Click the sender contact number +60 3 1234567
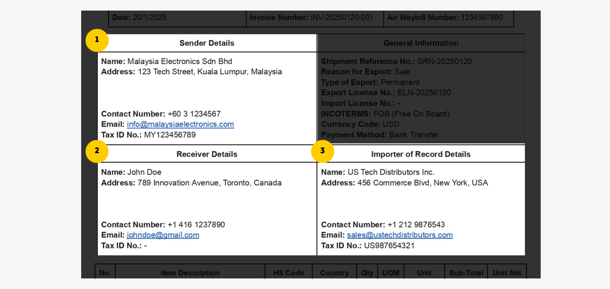Screen dimensions: 610x289 [x=194, y=114]
